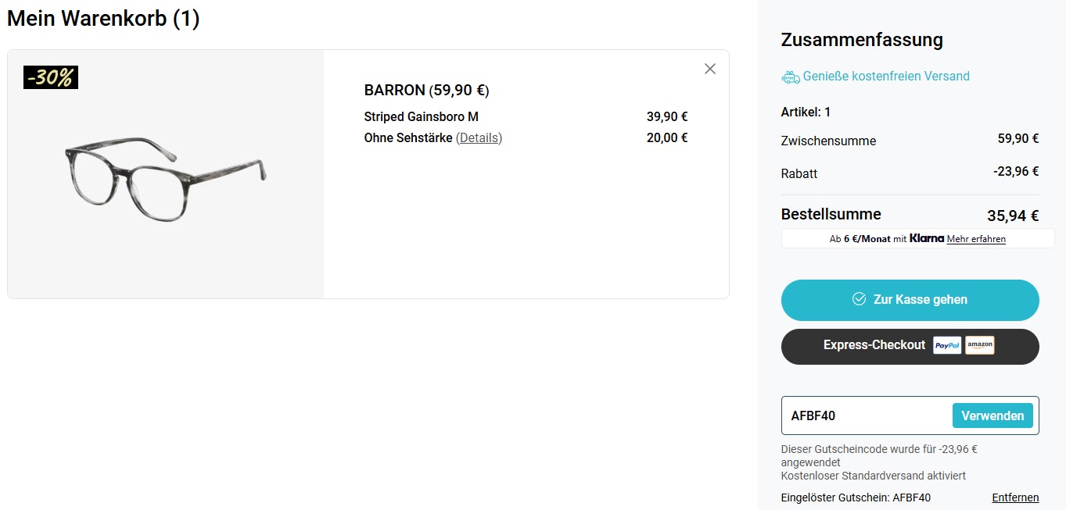
Task: Click the Genieße kostenfreien Versand text
Action: tap(886, 77)
